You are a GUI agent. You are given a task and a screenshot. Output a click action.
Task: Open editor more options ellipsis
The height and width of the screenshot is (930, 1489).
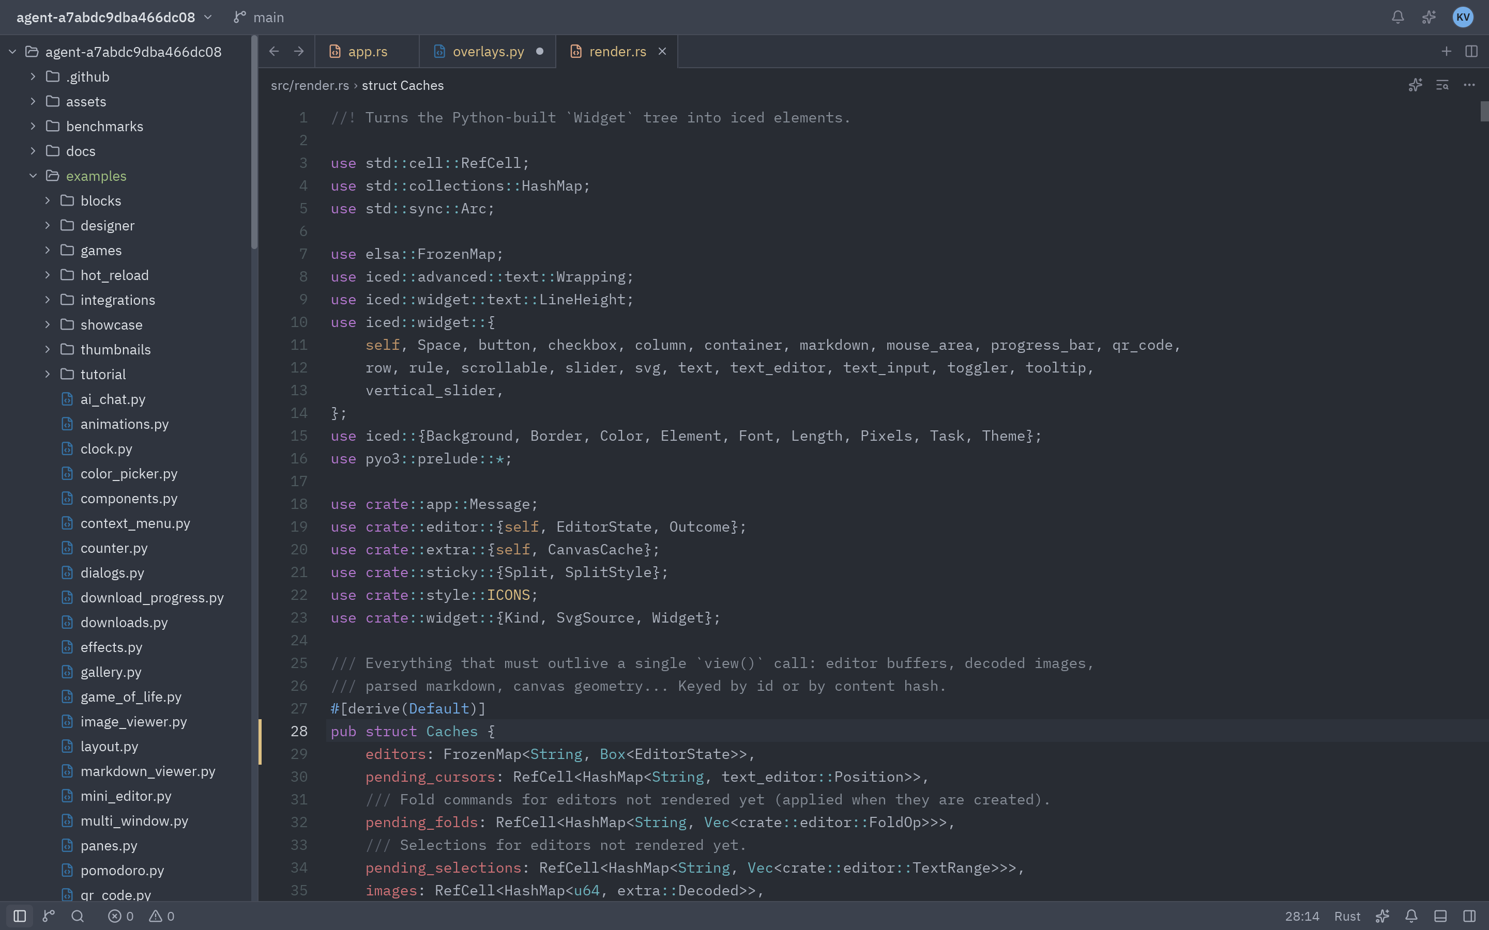(1469, 85)
